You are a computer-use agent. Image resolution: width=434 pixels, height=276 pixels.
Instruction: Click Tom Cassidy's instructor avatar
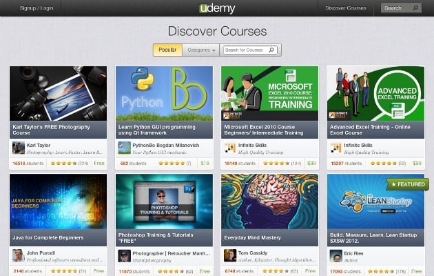point(230,255)
